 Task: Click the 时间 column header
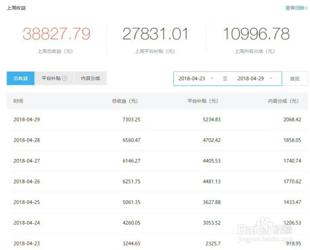[18, 101]
